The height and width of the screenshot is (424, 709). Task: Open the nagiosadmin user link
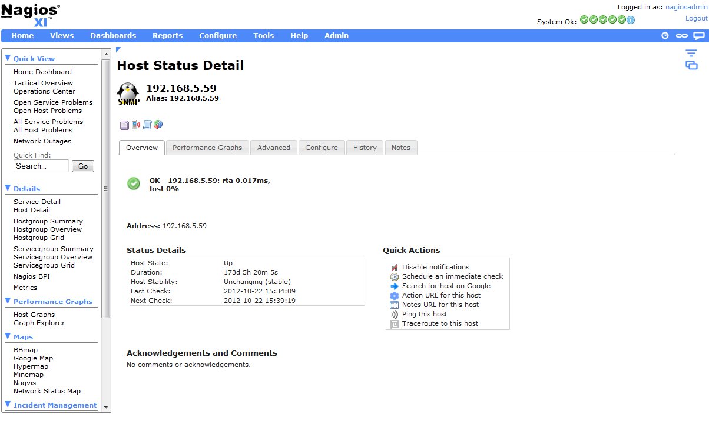point(687,7)
